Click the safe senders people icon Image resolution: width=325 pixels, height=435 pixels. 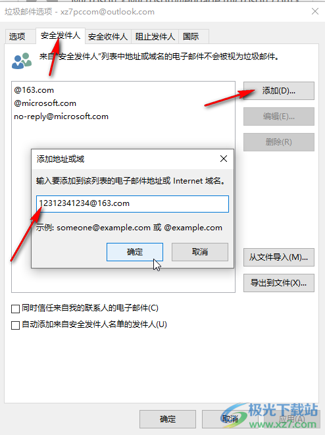[x=22, y=61]
